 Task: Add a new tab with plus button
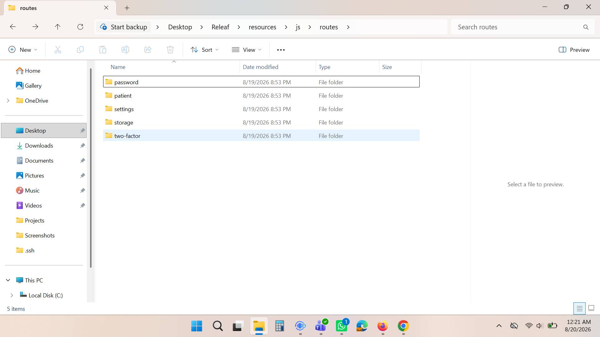pyautogui.click(x=127, y=8)
